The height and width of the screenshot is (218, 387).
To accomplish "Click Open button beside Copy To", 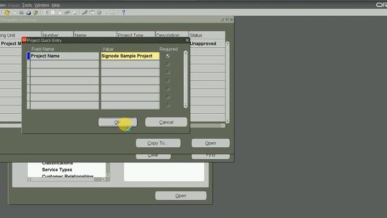I will point(210,143).
